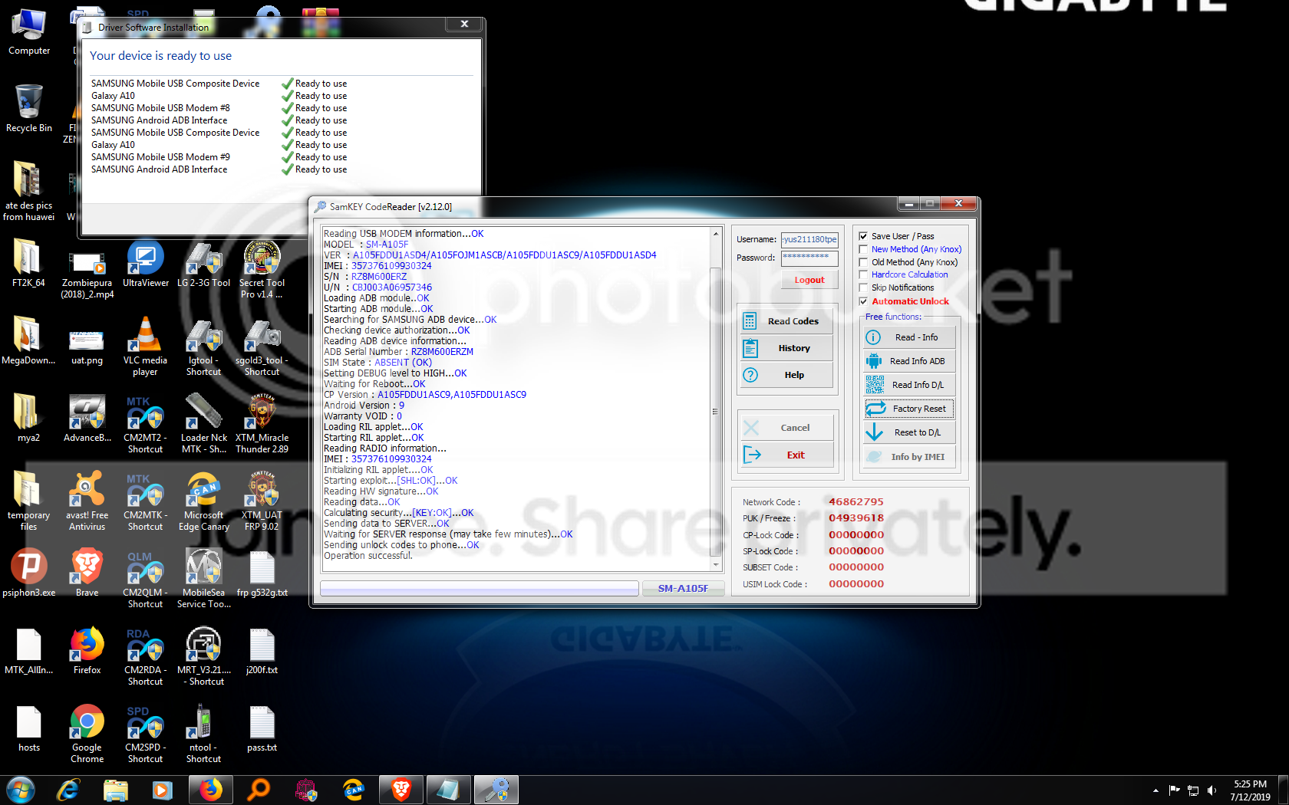The width and height of the screenshot is (1289, 805).
Task: Click the Exit button in SamKEY
Action: click(786, 455)
